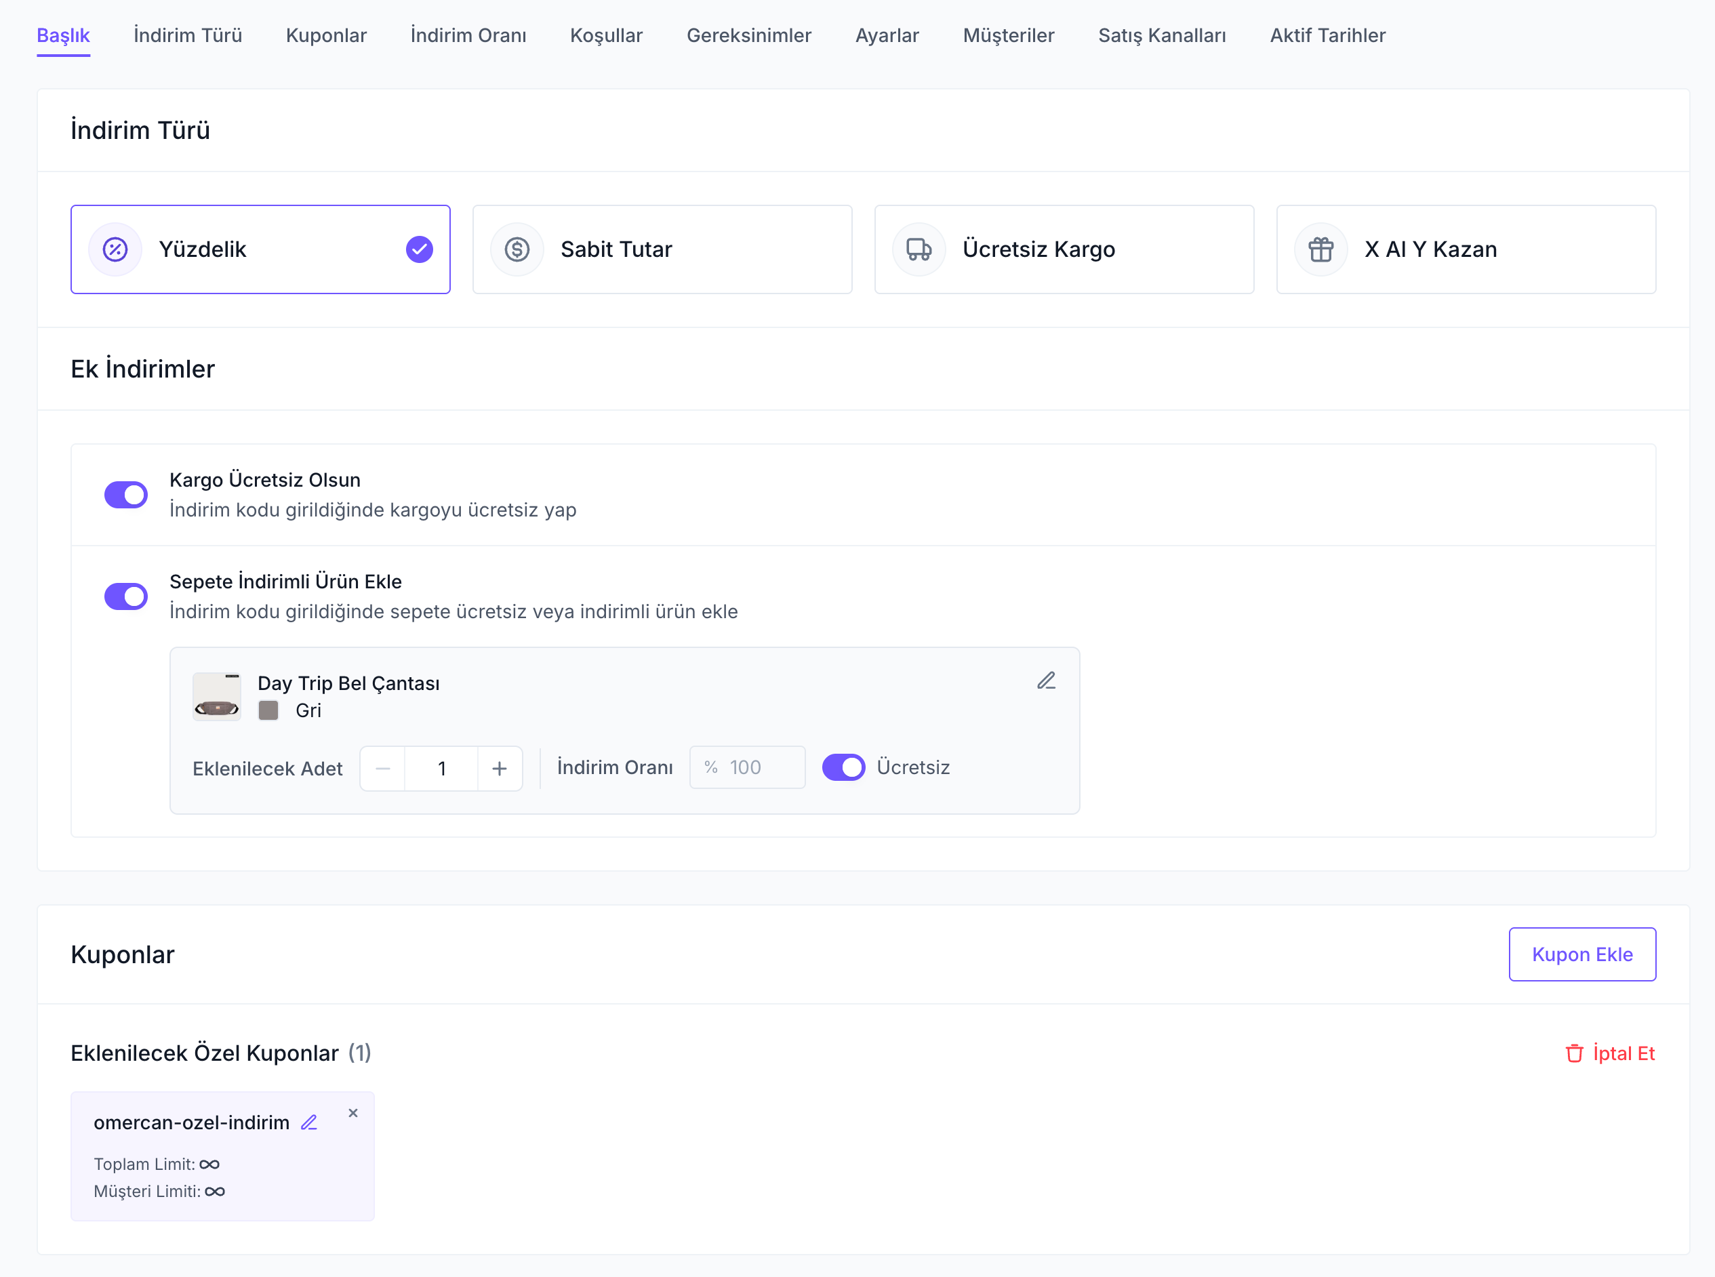Turn off Sepete İndirimli Ürün Ekle toggle
1715x1277 pixels.
tap(126, 596)
